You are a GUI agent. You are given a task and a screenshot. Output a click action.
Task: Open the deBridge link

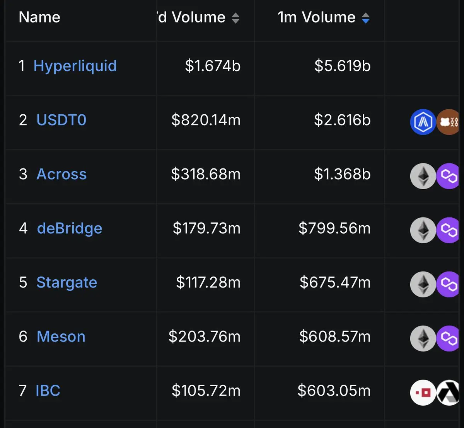click(70, 228)
